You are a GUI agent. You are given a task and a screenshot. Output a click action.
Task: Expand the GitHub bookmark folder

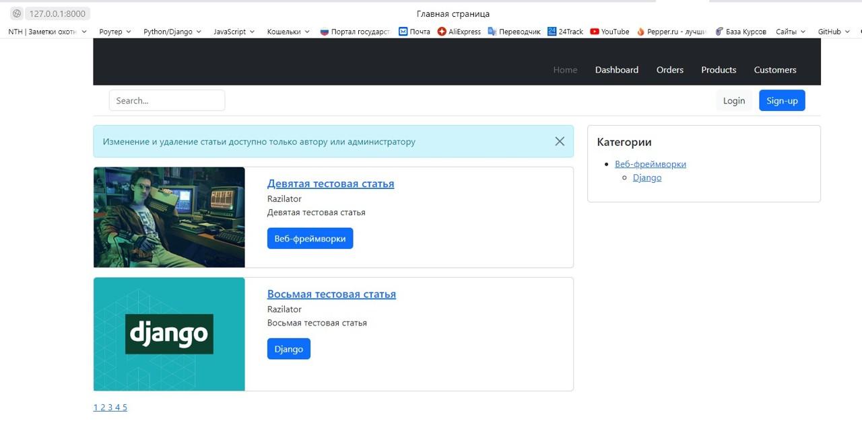tap(834, 32)
